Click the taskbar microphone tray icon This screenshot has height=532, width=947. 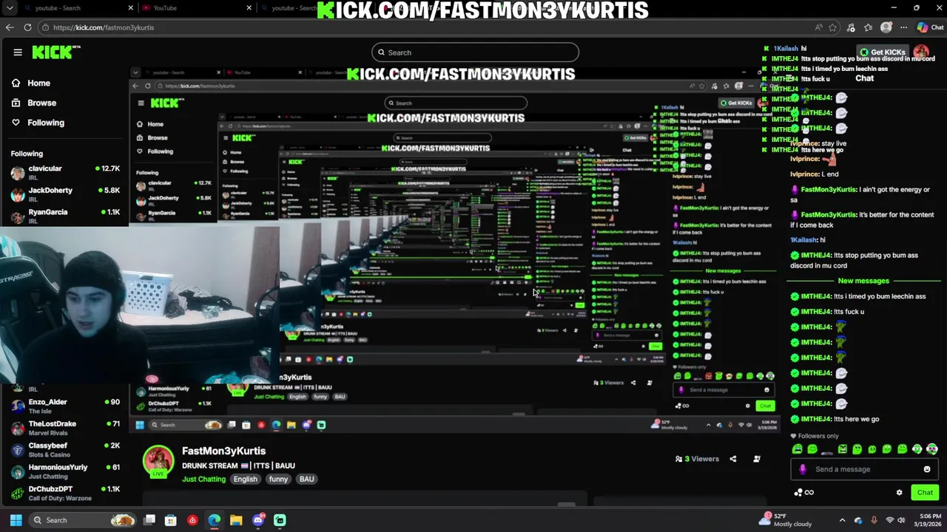point(874,520)
